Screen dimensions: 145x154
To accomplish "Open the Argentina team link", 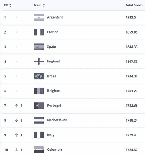I will click(x=55, y=17).
